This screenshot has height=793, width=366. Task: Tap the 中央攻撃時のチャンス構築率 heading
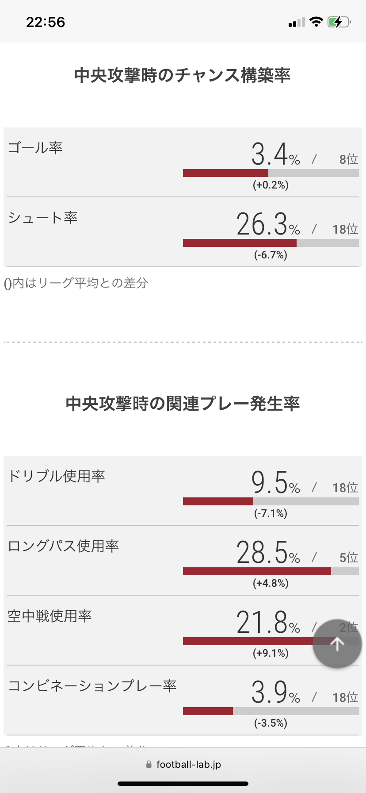pyautogui.click(x=182, y=75)
